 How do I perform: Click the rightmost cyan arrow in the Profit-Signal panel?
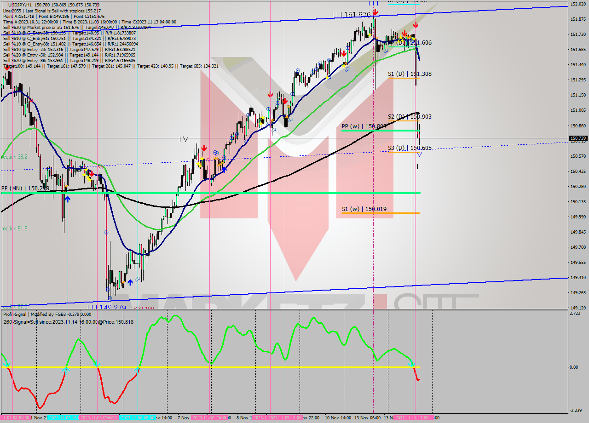pyautogui.click(x=412, y=364)
